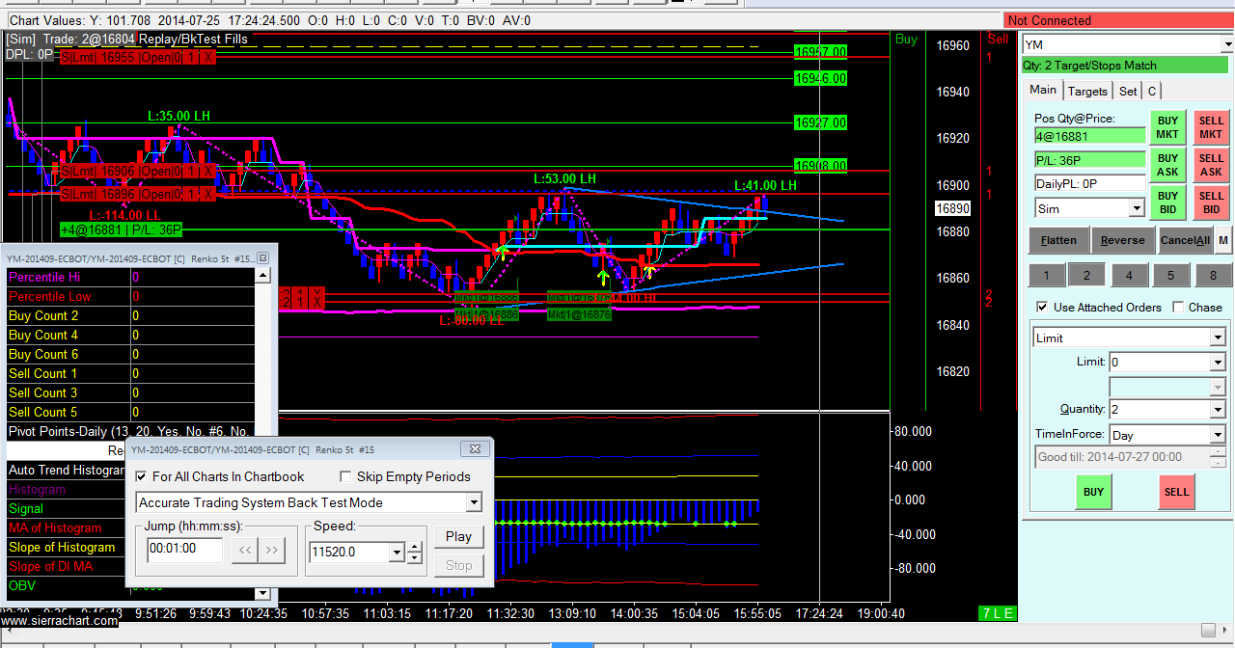Click the SELL MKT button
1235x648 pixels.
(1211, 127)
